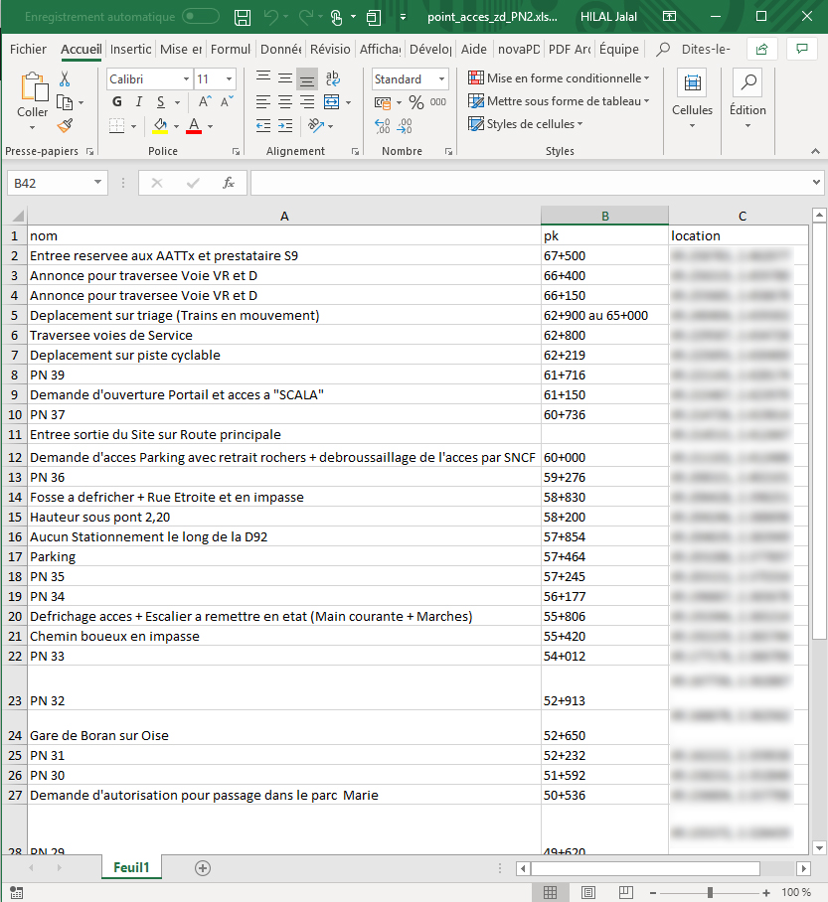Open the Formules tab
The height and width of the screenshot is (902, 828).
[x=231, y=50]
